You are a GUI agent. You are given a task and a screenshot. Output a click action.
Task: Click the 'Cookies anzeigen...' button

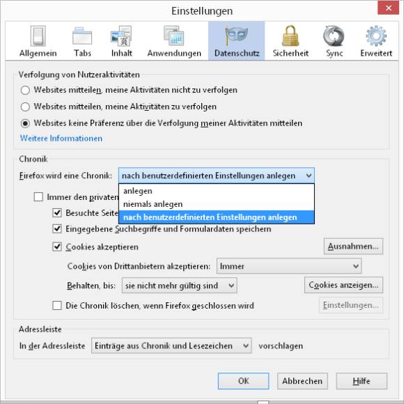(x=343, y=285)
